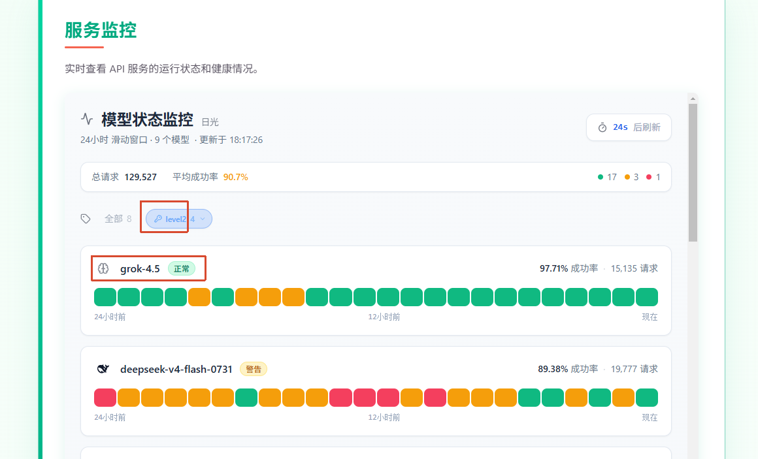
Task: Click the deepseek-v4-flash-0731 model name
Action: point(176,369)
